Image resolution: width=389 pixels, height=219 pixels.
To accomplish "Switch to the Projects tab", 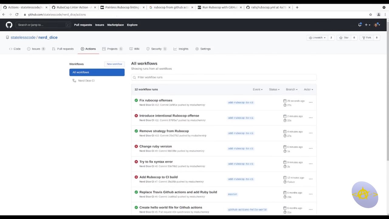I will (x=112, y=49).
